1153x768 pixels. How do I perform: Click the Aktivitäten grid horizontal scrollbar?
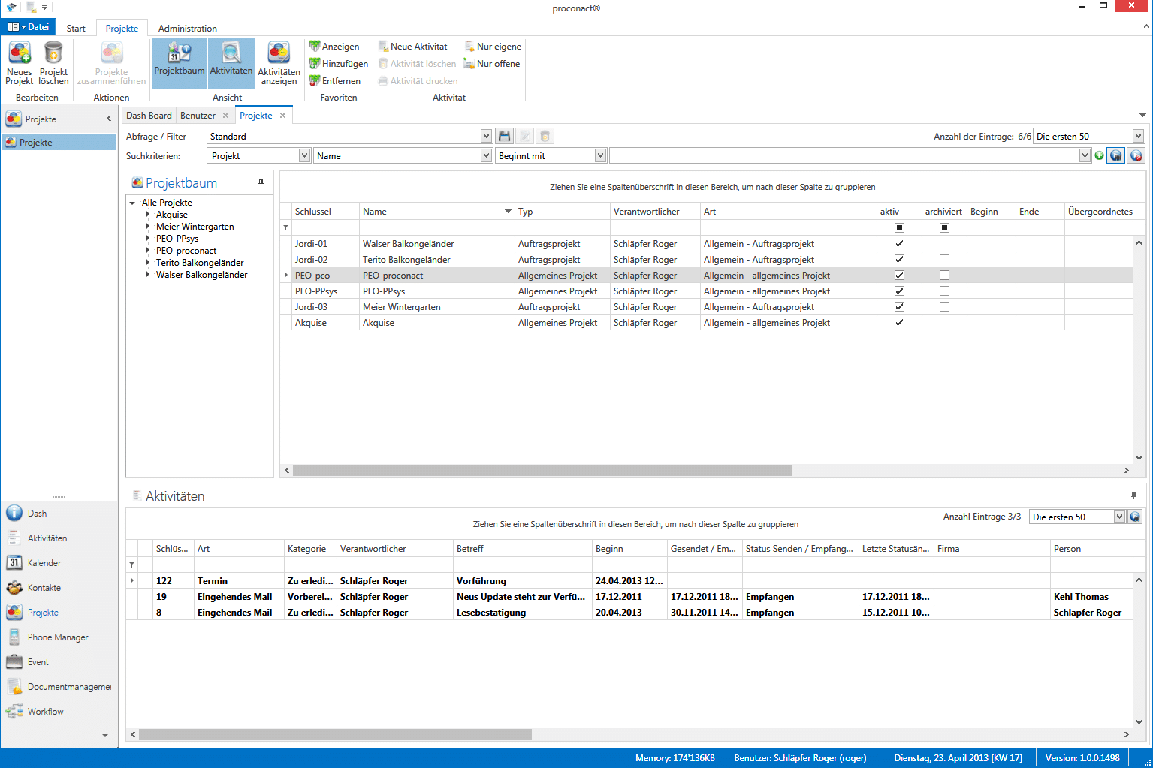coord(335,734)
